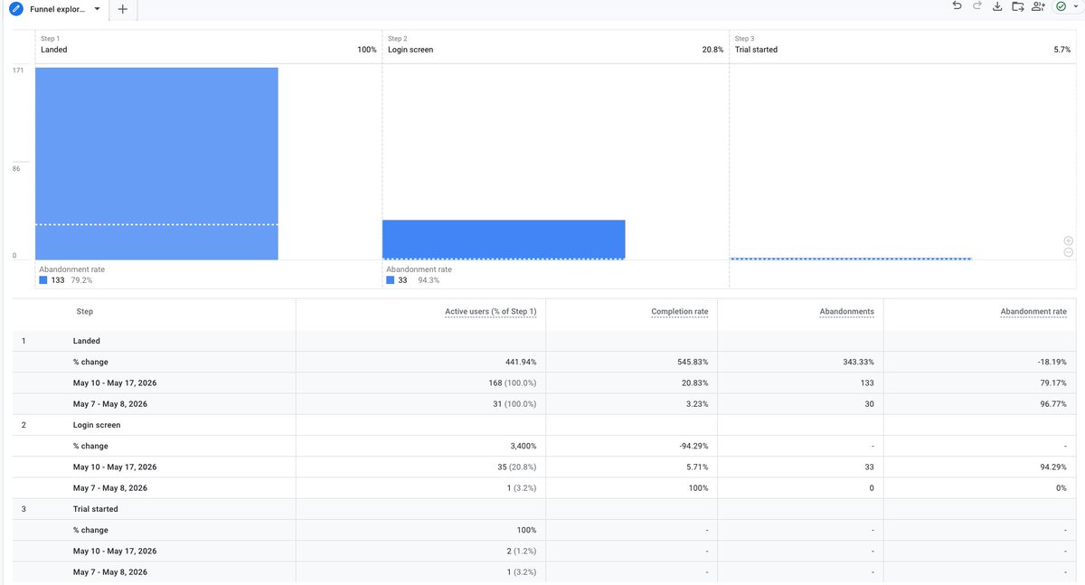Click the 3,400% change cell

tap(523, 446)
